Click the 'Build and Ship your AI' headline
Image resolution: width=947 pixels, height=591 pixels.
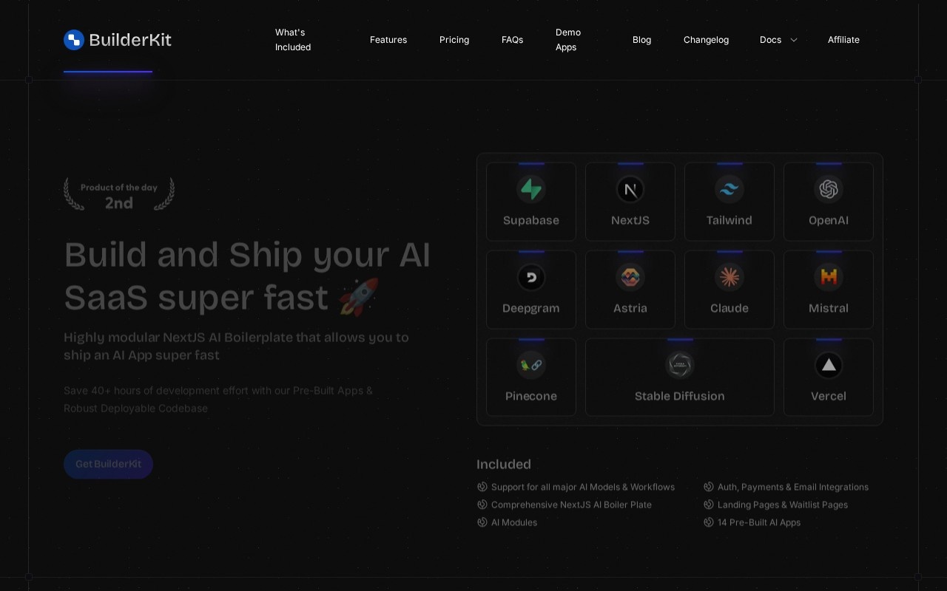coord(247,254)
